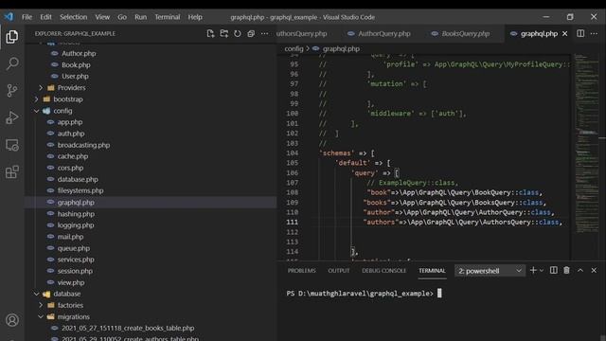Image resolution: width=606 pixels, height=341 pixels.
Task: Open the Search view in activity bar
Action: [x=12, y=63]
